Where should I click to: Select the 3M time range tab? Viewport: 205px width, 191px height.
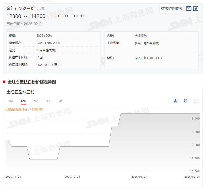pos(23,101)
